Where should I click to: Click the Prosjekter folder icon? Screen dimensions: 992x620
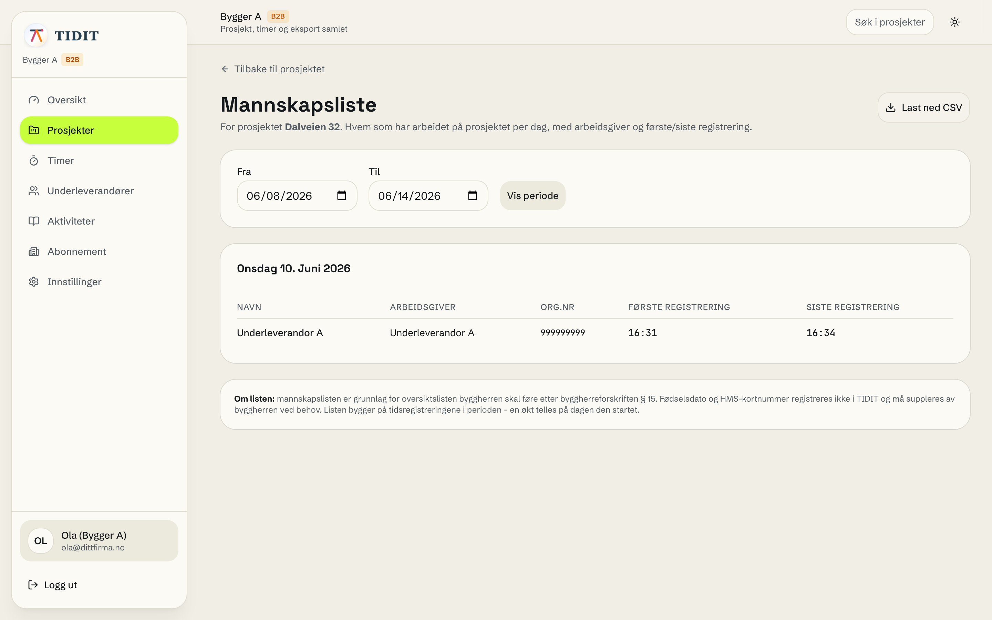coord(34,131)
